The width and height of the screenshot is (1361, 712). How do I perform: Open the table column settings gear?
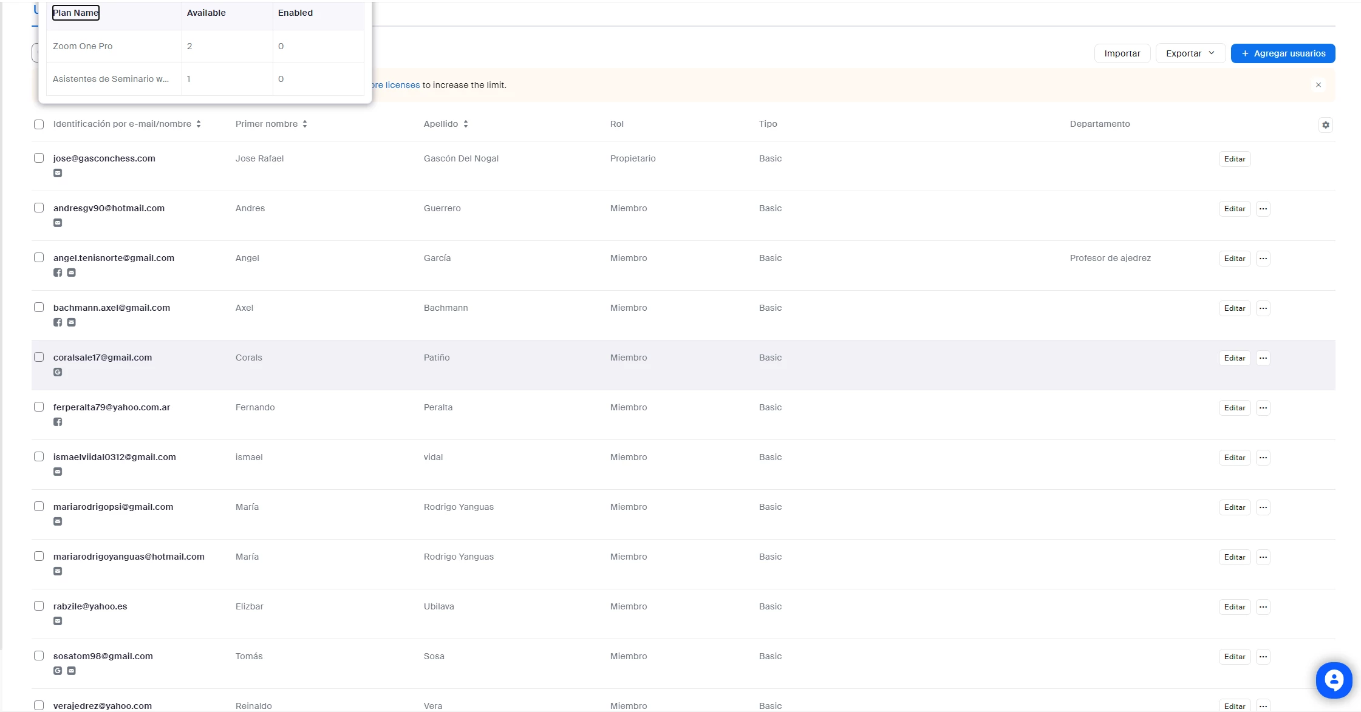(x=1325, y=125)
